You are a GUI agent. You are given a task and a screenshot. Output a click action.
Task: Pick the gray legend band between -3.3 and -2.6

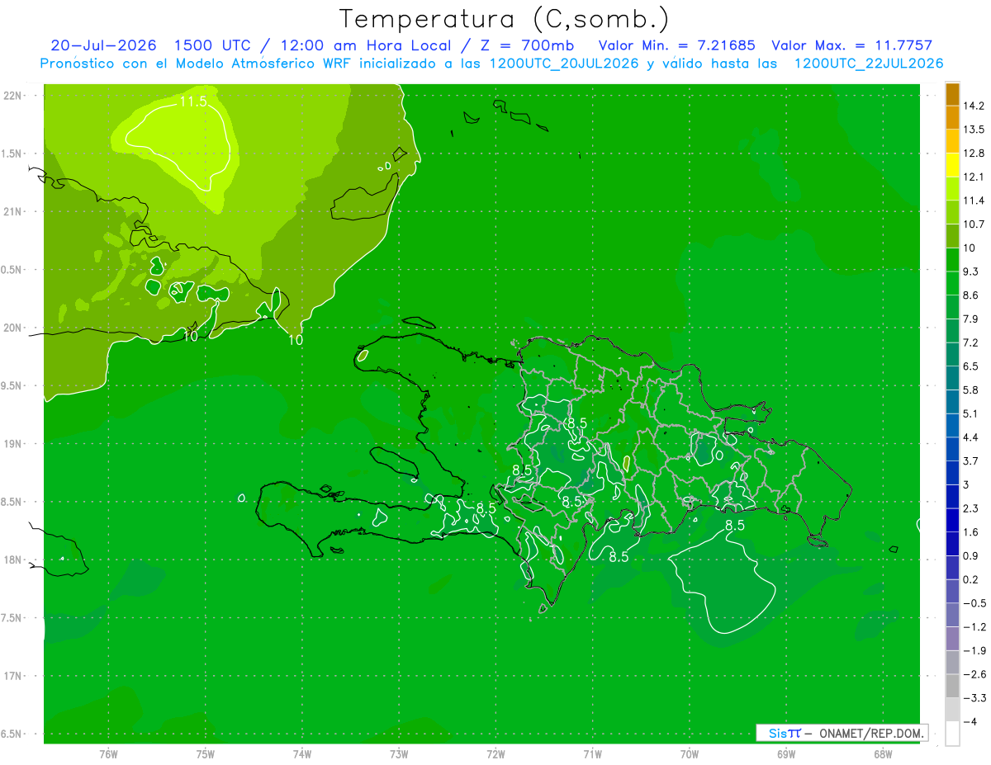[952, 687]
